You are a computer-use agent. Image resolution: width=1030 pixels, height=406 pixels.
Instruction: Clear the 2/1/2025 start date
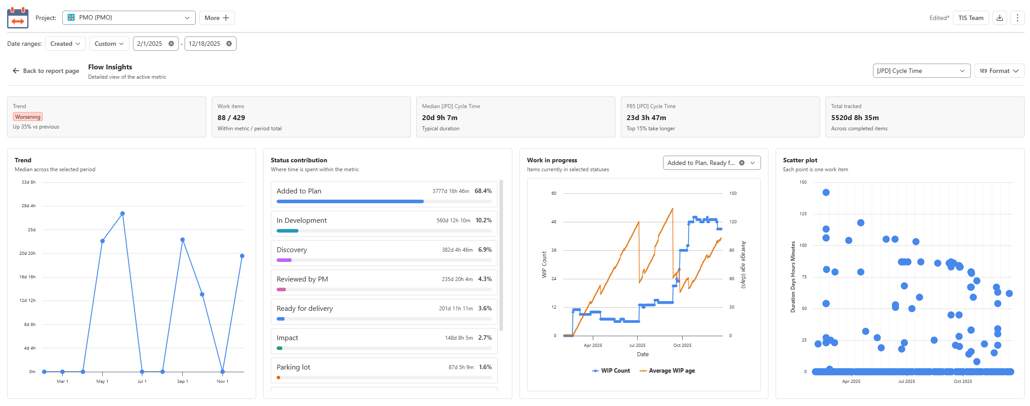click(x=171, y=44)
